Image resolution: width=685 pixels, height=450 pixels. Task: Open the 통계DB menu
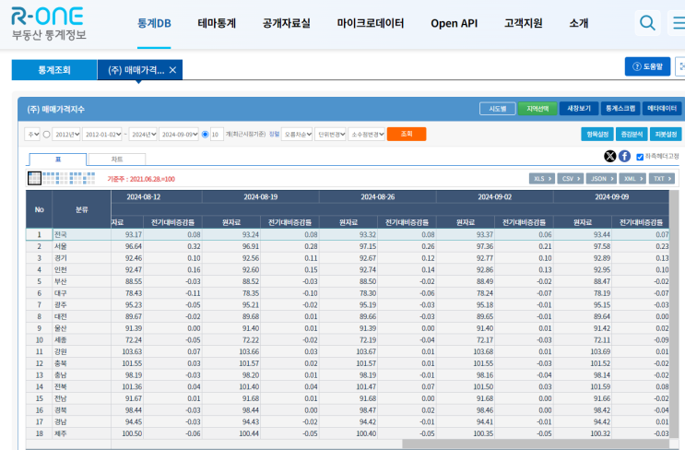153,23
